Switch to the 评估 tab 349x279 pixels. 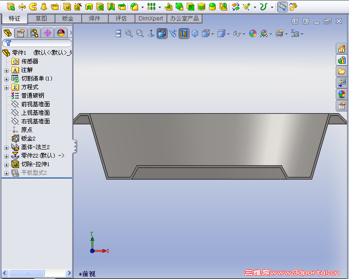click(121, 19)
